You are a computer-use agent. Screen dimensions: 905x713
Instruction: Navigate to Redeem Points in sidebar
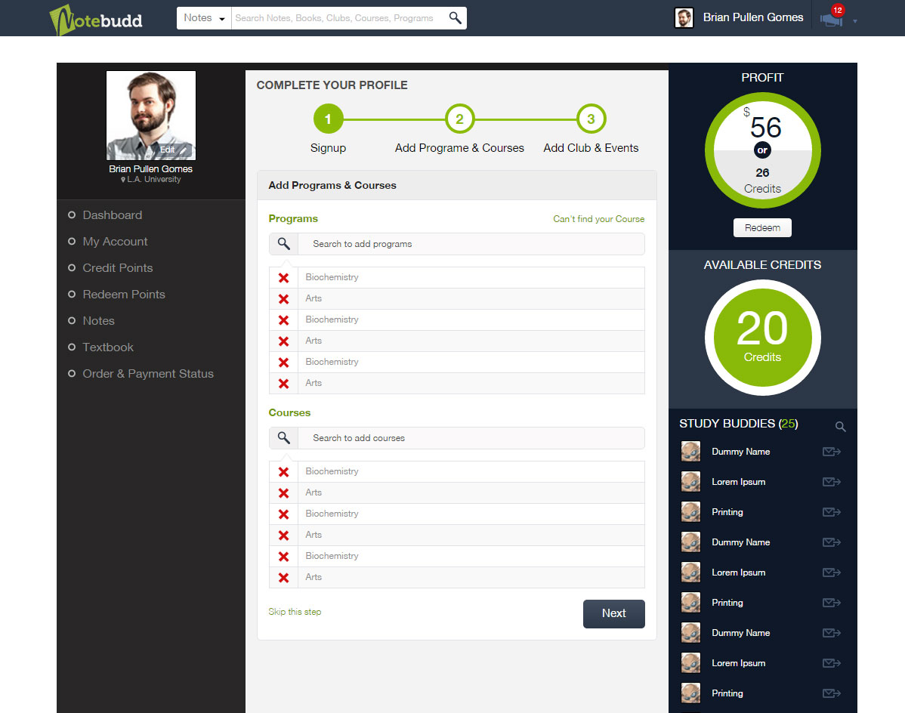click(x=123, y=295)
